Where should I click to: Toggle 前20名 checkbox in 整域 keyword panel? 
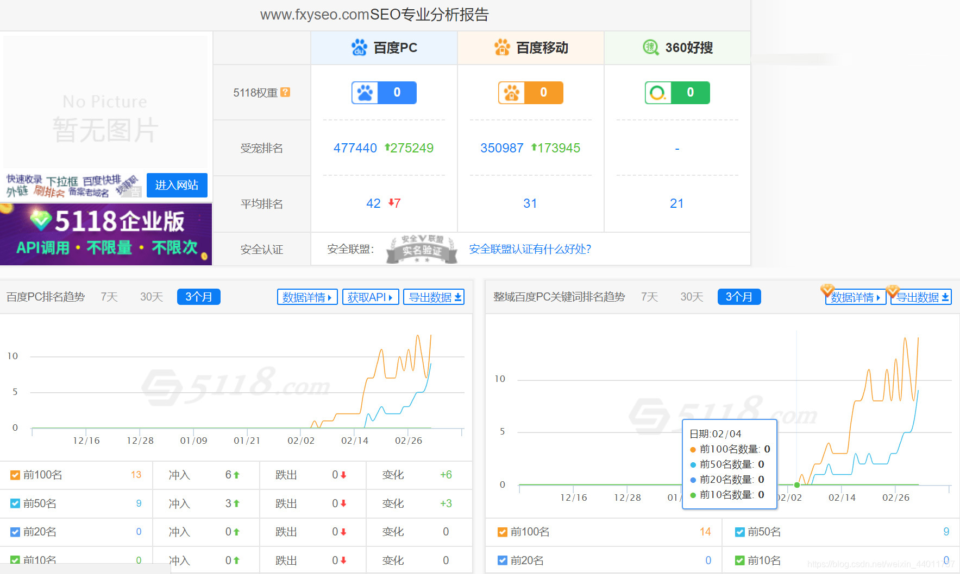point(503,560)
